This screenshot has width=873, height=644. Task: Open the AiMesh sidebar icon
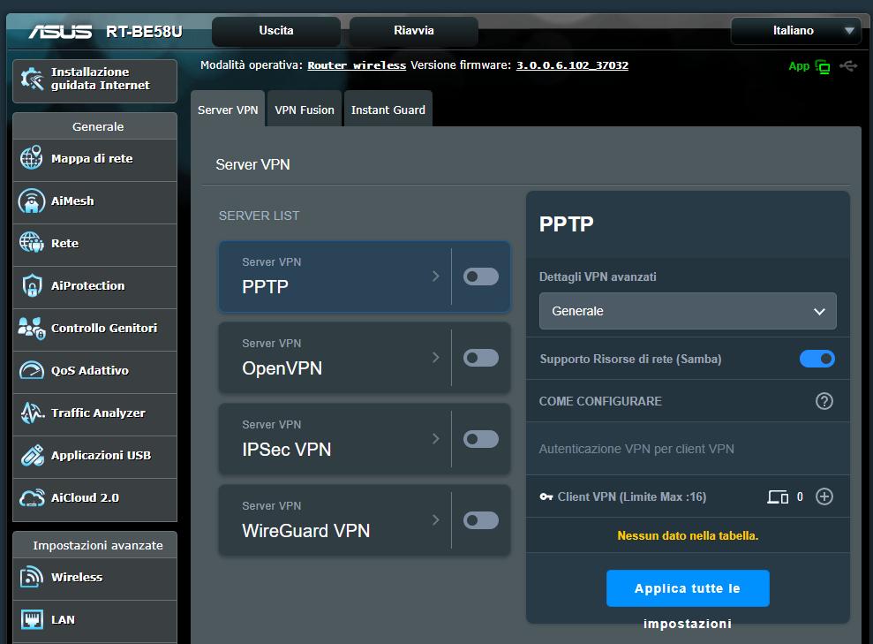tap(31, 201)
